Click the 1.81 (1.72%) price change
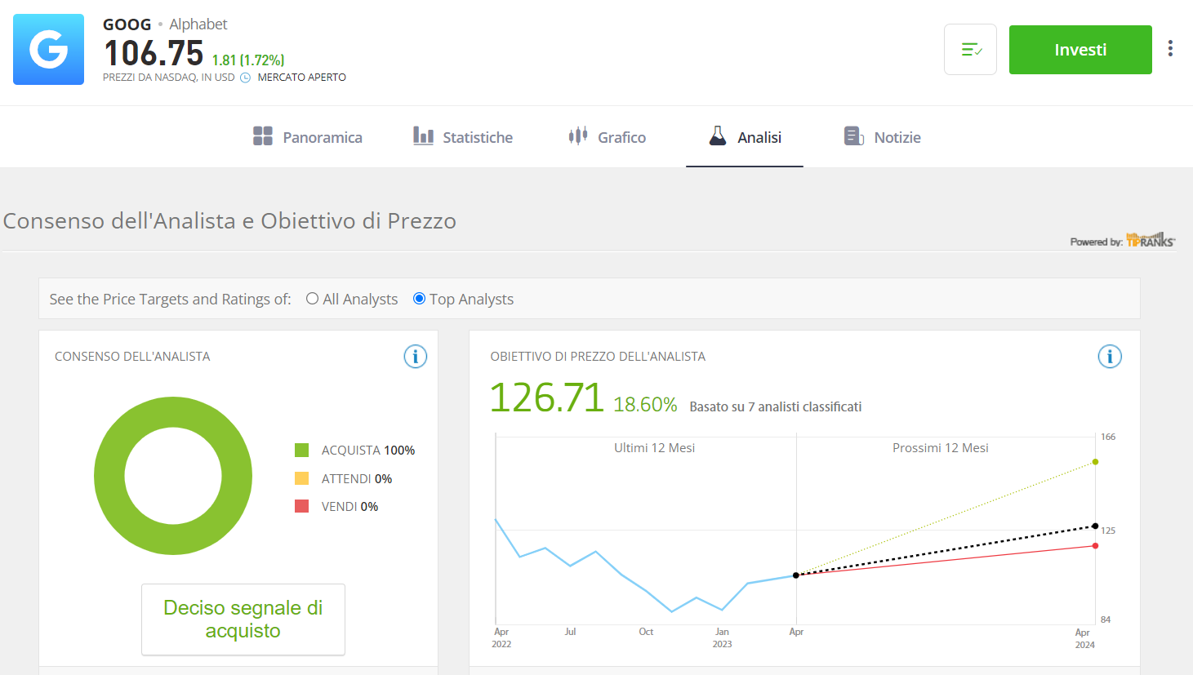The image size is (1193, 675). [248, 60]
